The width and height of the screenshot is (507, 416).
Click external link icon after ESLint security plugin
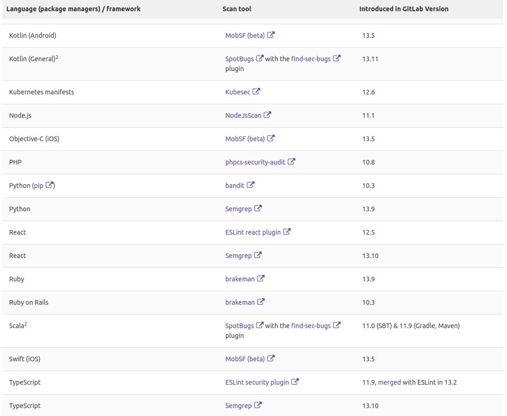tap(295, 382)
